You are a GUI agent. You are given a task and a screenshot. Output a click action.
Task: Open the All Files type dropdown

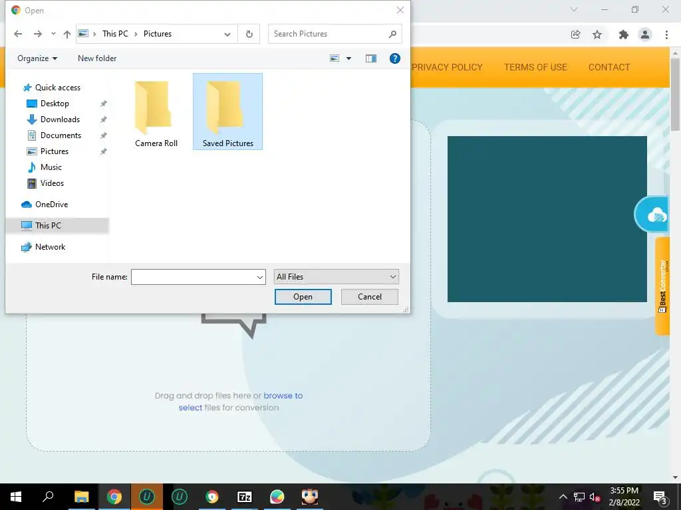pos(336,277)
